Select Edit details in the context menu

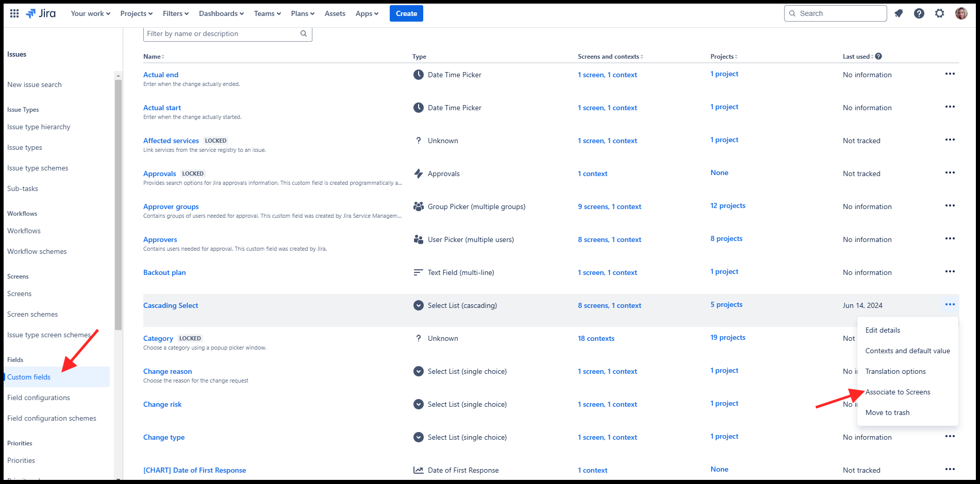point(883,331)
